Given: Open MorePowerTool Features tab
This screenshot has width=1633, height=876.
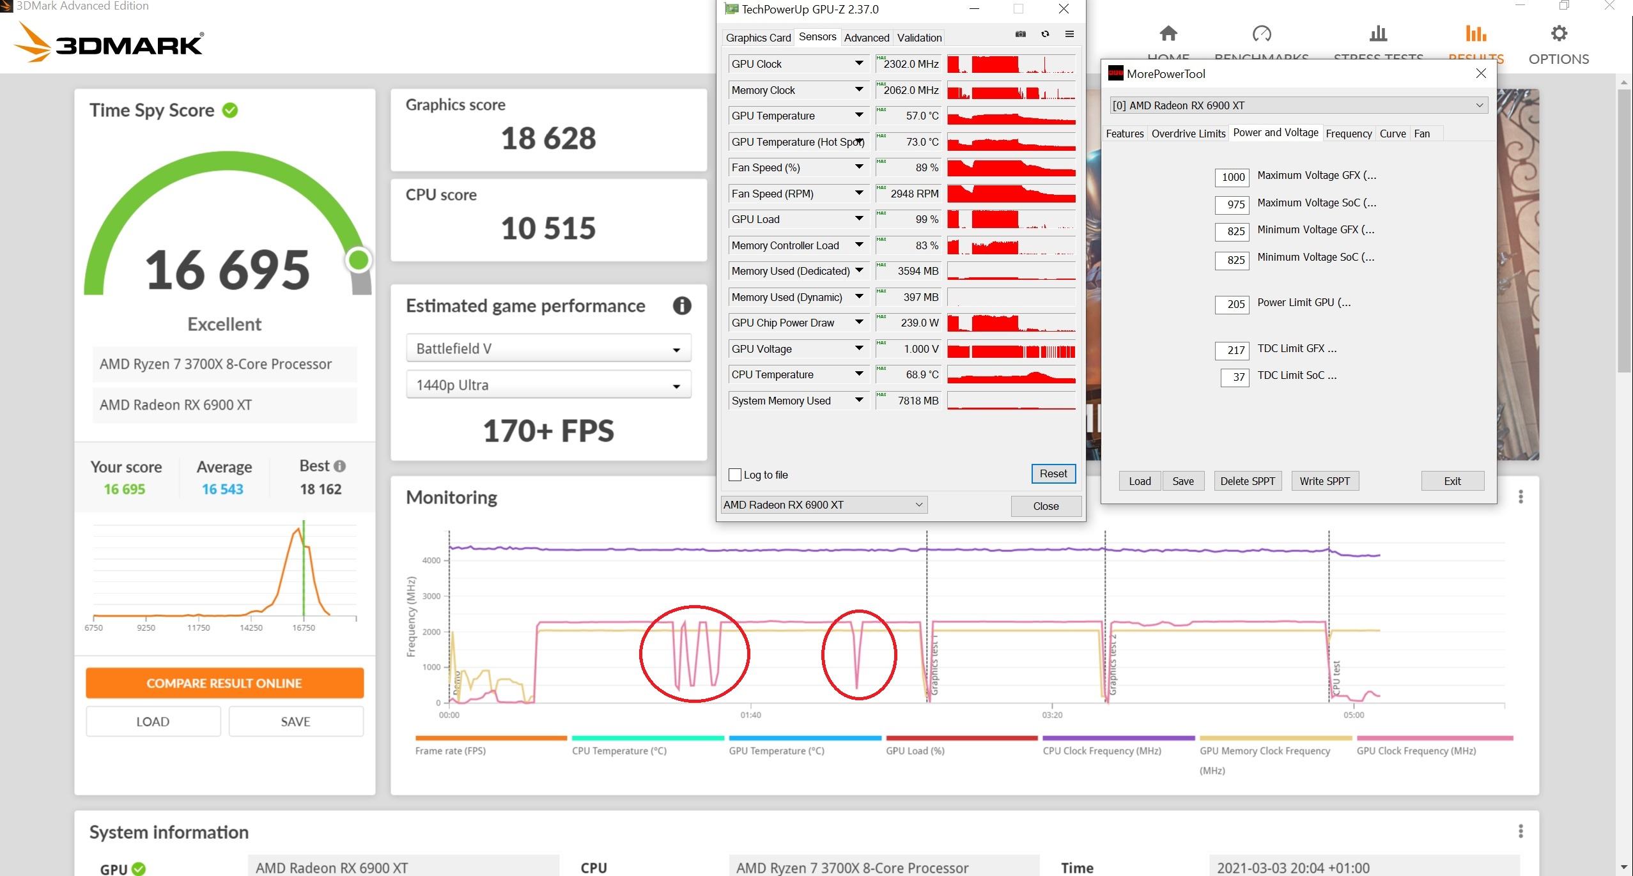Looking at the screenshot, I should [1125, 134].
